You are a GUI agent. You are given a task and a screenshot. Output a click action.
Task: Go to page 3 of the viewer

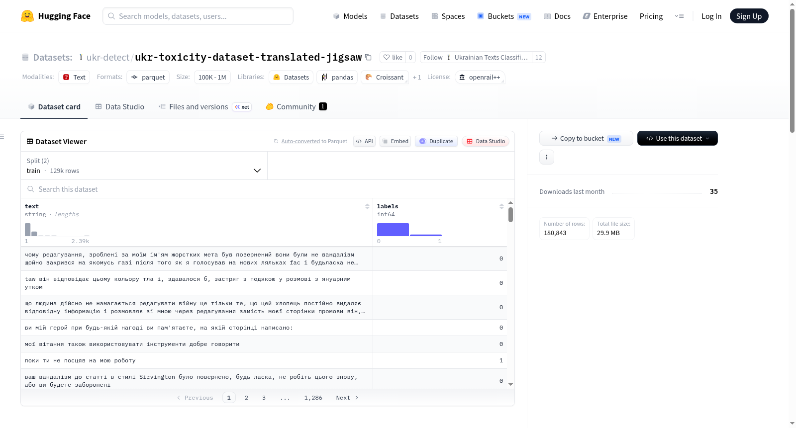(264, 398)
